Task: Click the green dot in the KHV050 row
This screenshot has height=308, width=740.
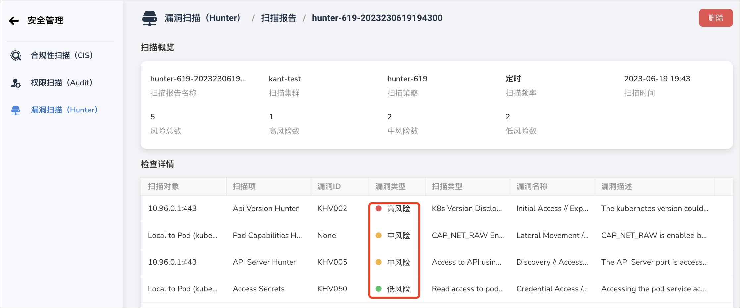Action: click(378, 289)
